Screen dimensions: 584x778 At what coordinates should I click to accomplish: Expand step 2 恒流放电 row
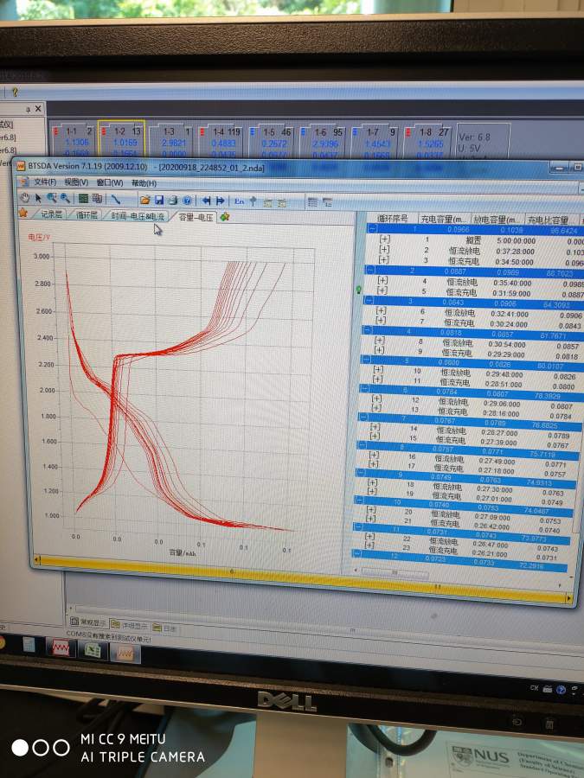coord(384,249)
